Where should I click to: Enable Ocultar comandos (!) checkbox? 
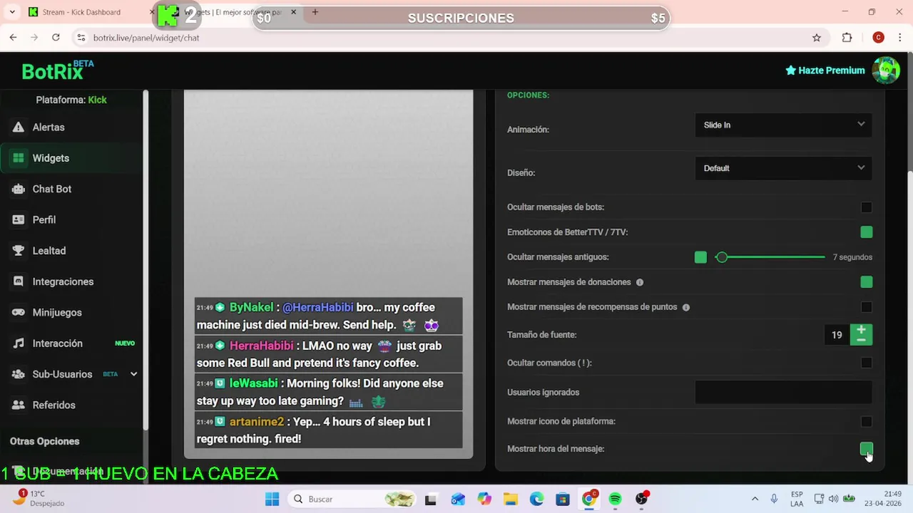tap(866, 363)
